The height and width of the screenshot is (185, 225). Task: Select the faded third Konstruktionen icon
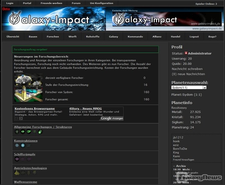(29, 145)
